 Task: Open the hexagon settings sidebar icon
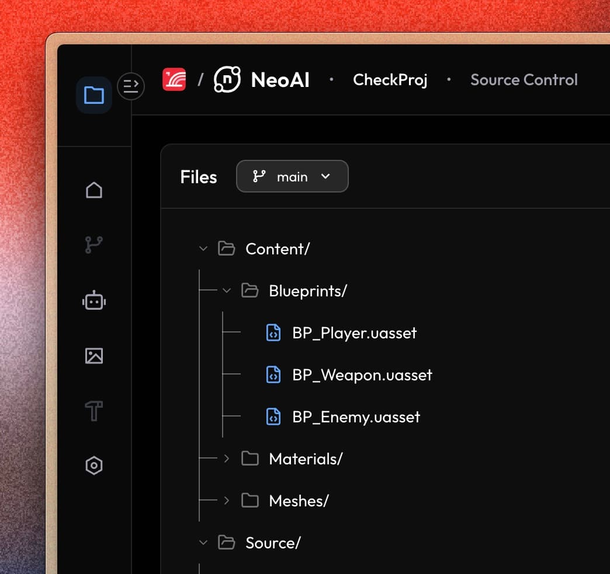coord(93,466)
